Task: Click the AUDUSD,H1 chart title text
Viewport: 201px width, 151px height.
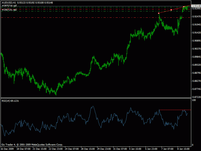Action: coord(9,3)
